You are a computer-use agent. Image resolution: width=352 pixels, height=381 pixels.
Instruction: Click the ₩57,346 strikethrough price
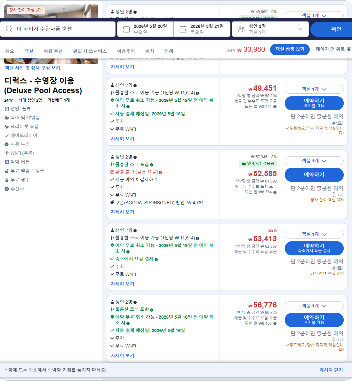tap(259, 157)
